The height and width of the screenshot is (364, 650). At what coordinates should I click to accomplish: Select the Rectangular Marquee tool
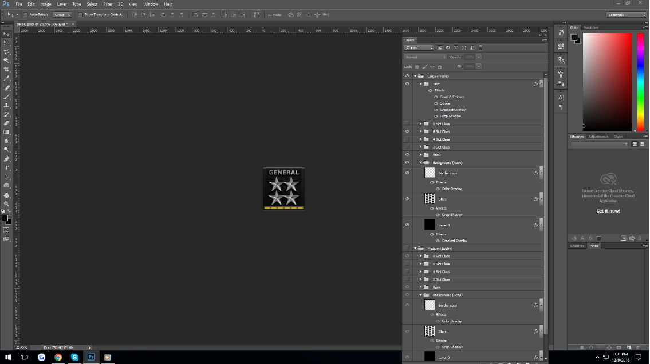(x=6, y=43)
